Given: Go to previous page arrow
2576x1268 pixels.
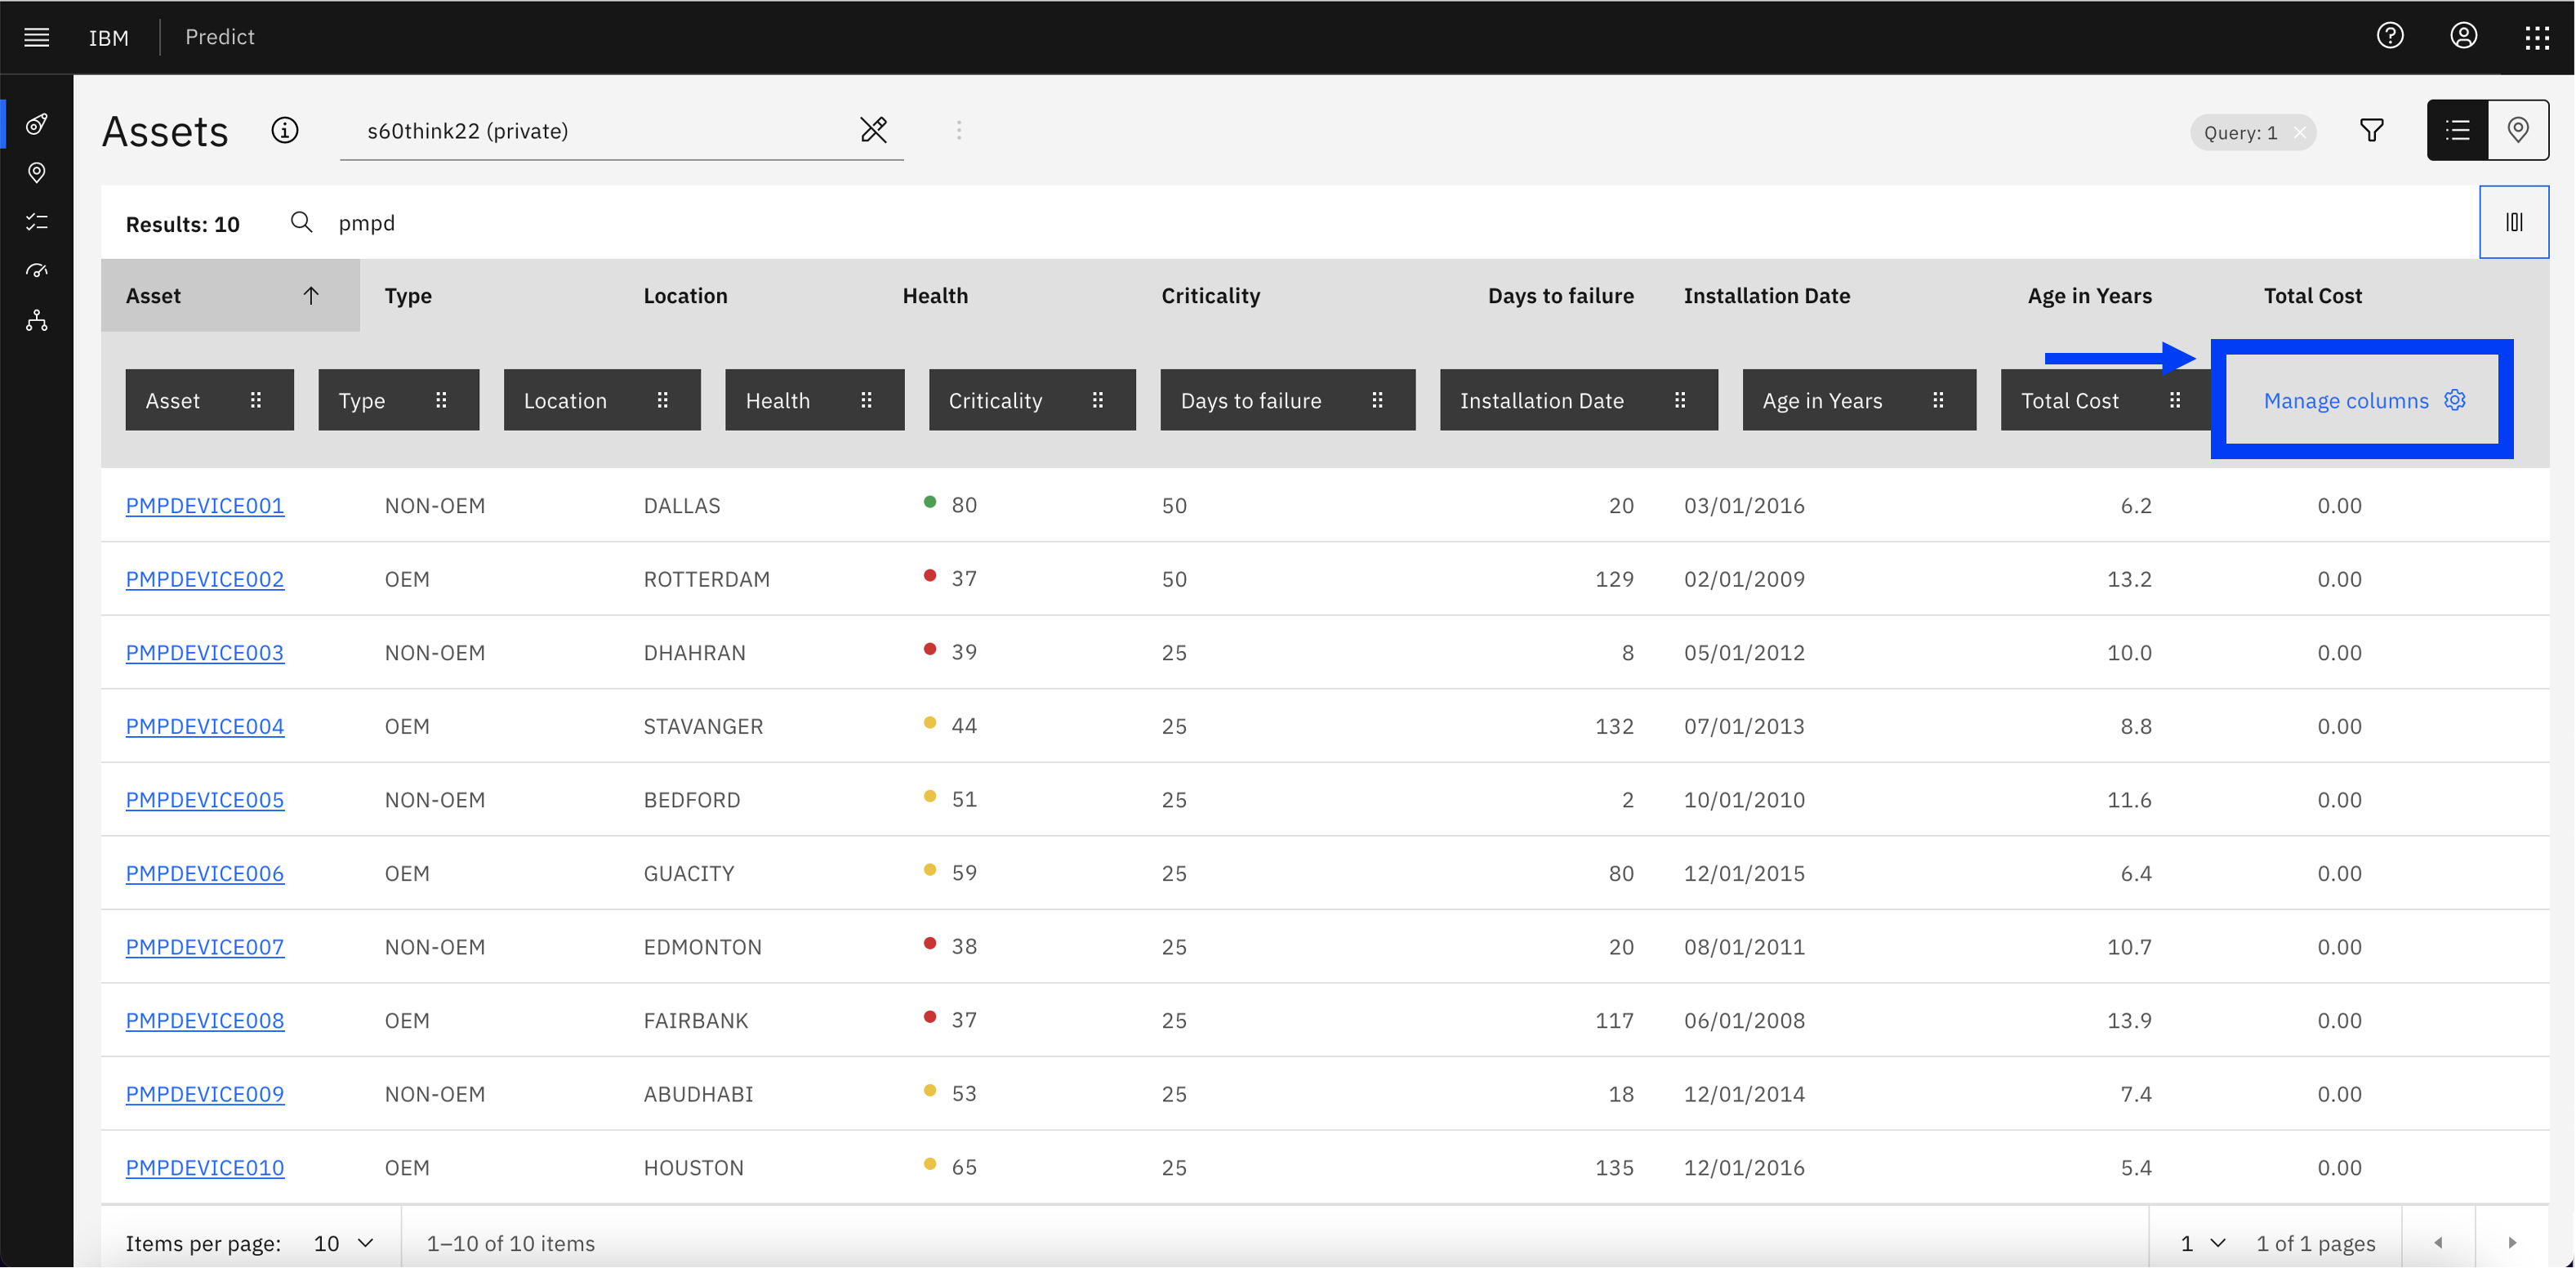Looking at the screenshot, I should [2438, 1243].
